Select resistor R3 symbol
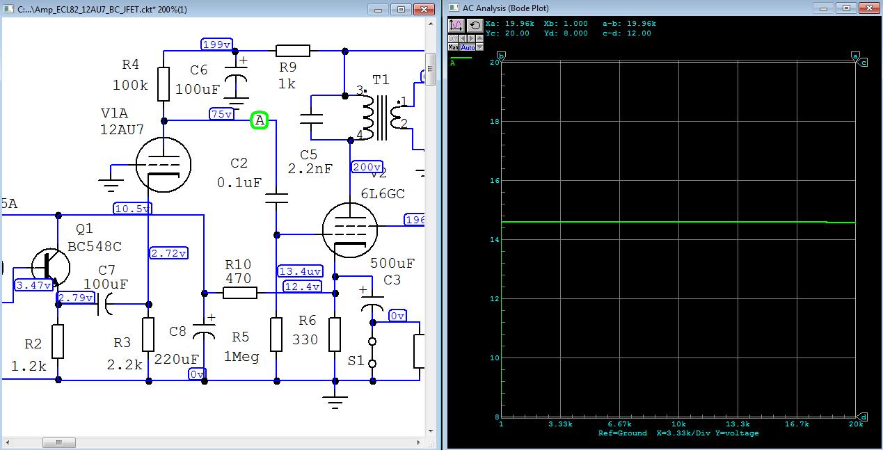 click(149, 335)
